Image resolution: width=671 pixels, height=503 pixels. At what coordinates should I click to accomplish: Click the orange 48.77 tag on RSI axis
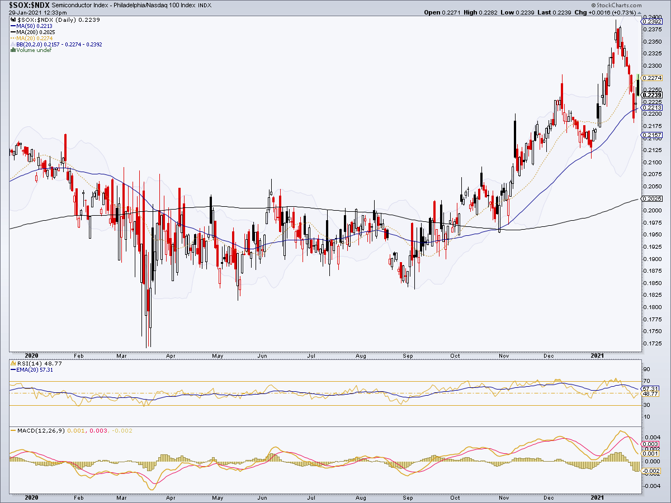(649, 395)
